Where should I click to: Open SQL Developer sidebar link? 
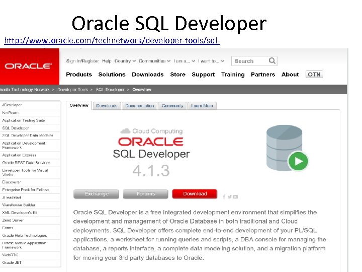click(30, 128)
